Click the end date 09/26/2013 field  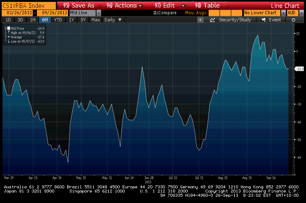(52, 13)
